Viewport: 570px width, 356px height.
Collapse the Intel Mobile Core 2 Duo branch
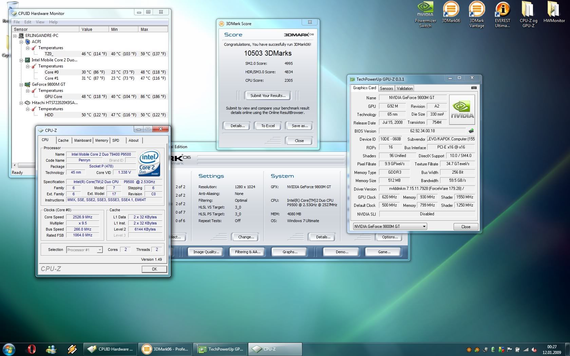coord(21,60)
